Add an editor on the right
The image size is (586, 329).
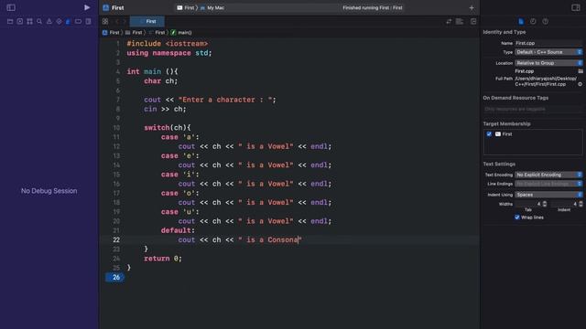(473, 22)
